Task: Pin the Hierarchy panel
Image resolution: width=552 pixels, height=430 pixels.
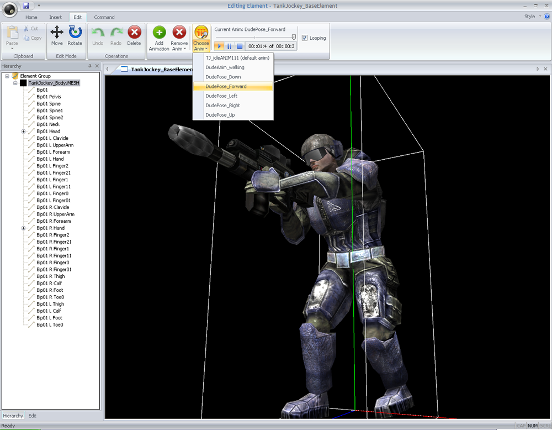Action: (x=90, y=66)
